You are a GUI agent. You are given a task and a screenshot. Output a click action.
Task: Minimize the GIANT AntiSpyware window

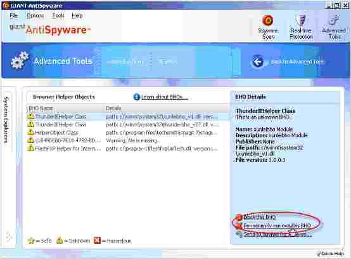328,5
